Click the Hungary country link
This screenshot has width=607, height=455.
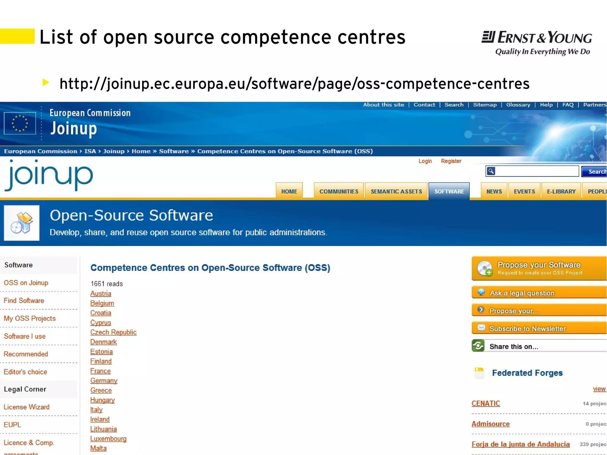[103, 400]
